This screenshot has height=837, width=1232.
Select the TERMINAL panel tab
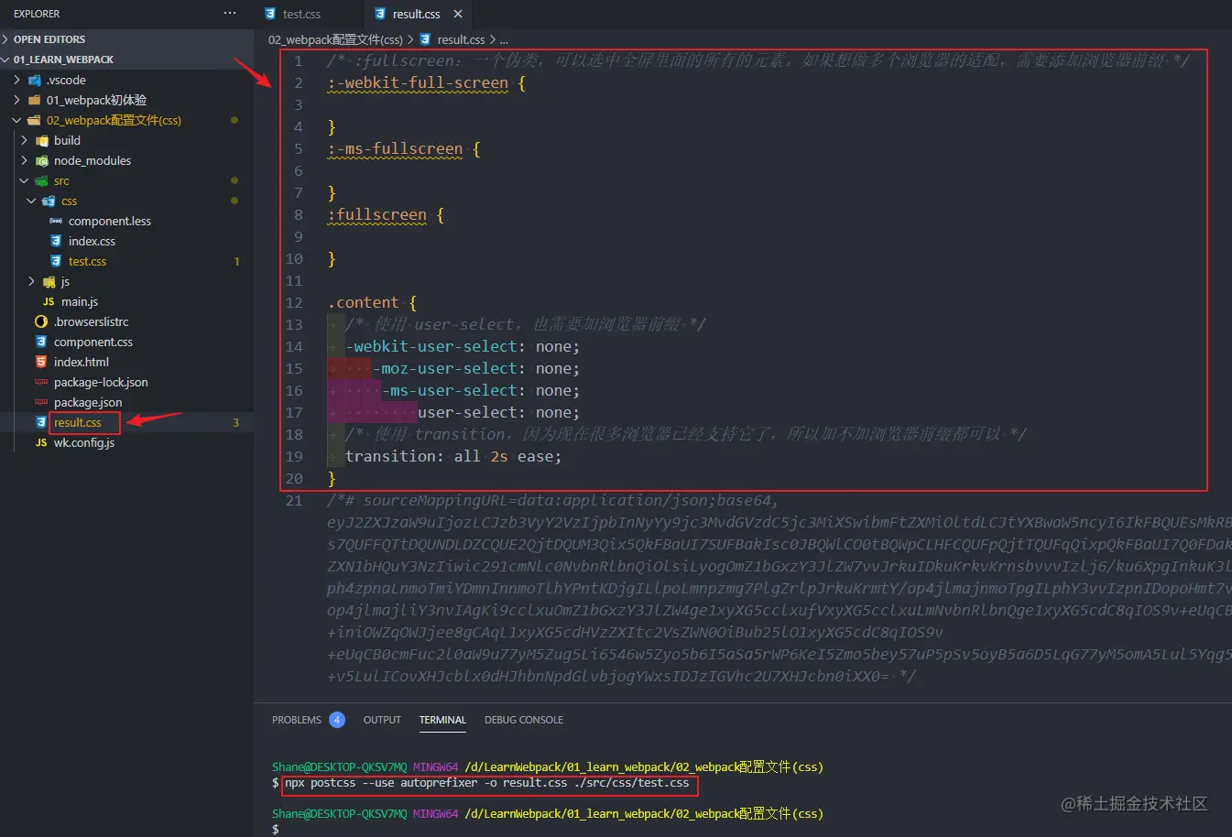(442, 720)
